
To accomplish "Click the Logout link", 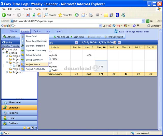I will (58, 31).
